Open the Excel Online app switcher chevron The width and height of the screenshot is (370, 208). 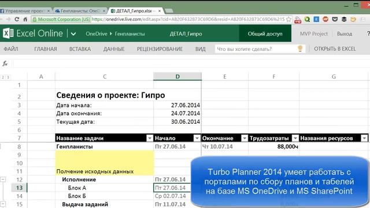tap(73, 34)
